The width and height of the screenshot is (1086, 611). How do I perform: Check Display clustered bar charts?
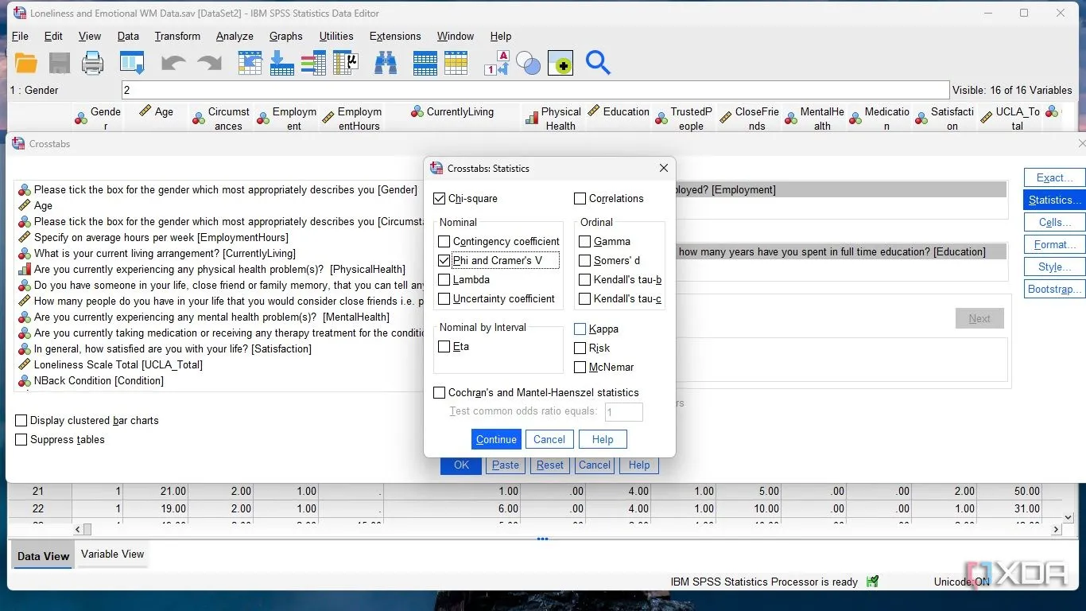[x=21, y=420]
